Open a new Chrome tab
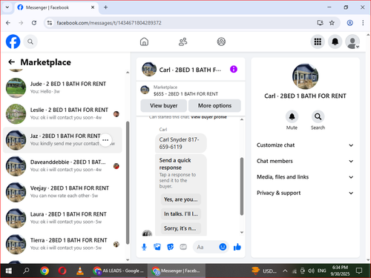Screen dimensions: 371x278 tap(105, 7)
